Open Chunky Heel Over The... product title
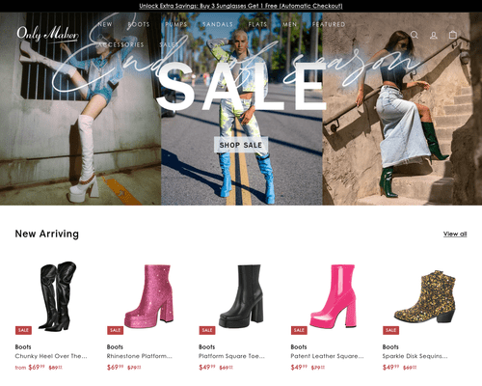482x386 pixels. point(51,356)
